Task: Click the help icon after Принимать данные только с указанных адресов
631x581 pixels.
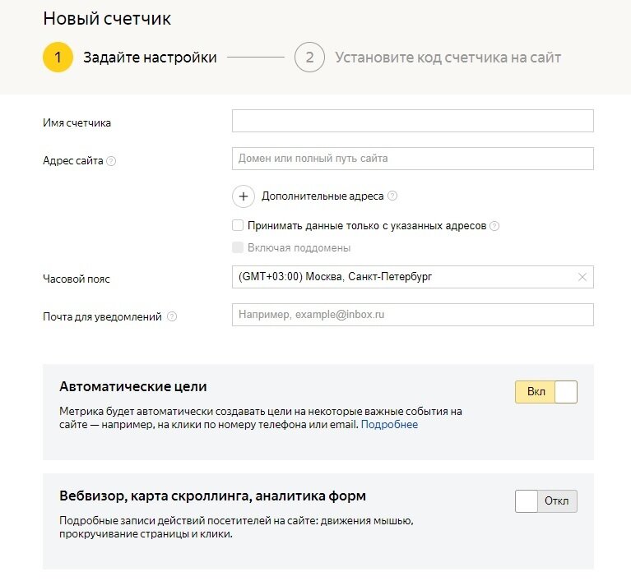Action: click(494, 226)
